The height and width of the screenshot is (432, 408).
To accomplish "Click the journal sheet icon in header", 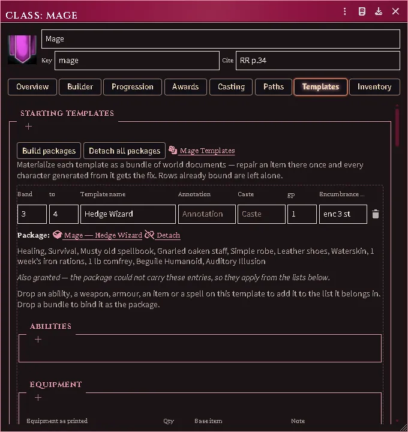I will tap(362, 11).
